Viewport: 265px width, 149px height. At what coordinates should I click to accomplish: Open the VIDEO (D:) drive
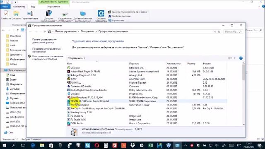tap(13, 112)
